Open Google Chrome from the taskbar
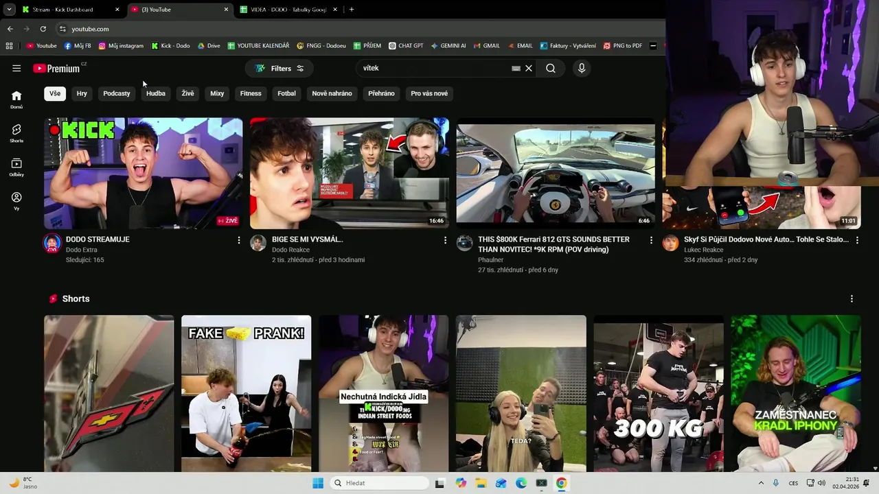The image size is (879, 494). (562, 483)
